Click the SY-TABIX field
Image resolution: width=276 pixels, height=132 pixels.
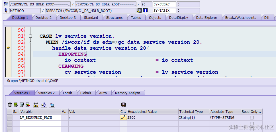[164, 11]
